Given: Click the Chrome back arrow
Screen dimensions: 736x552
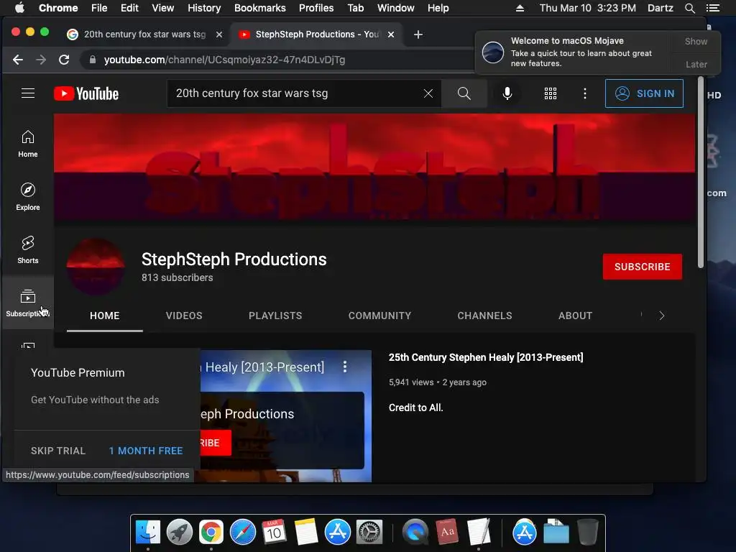Looking at the screenshot, I should (18, 60).
